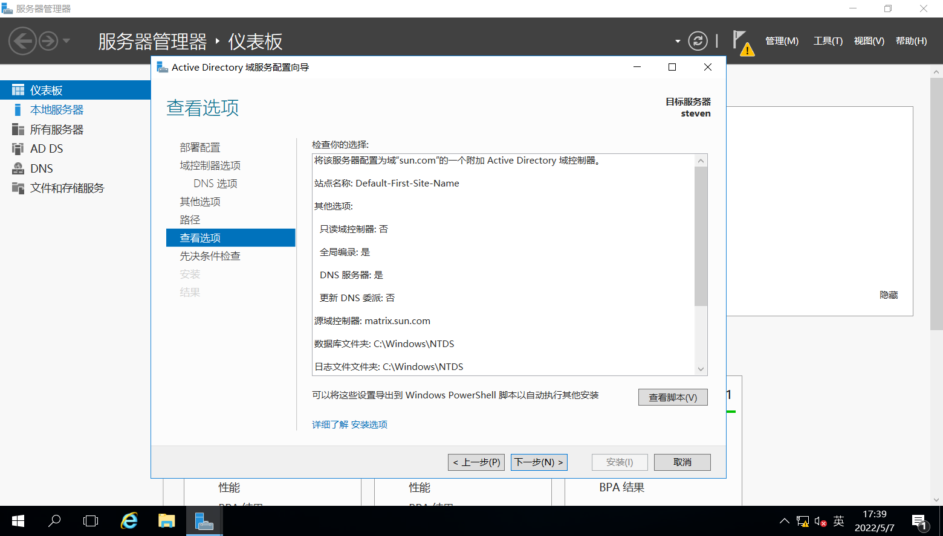Click the review options scrollbar thumb

(x=701, y=237)
